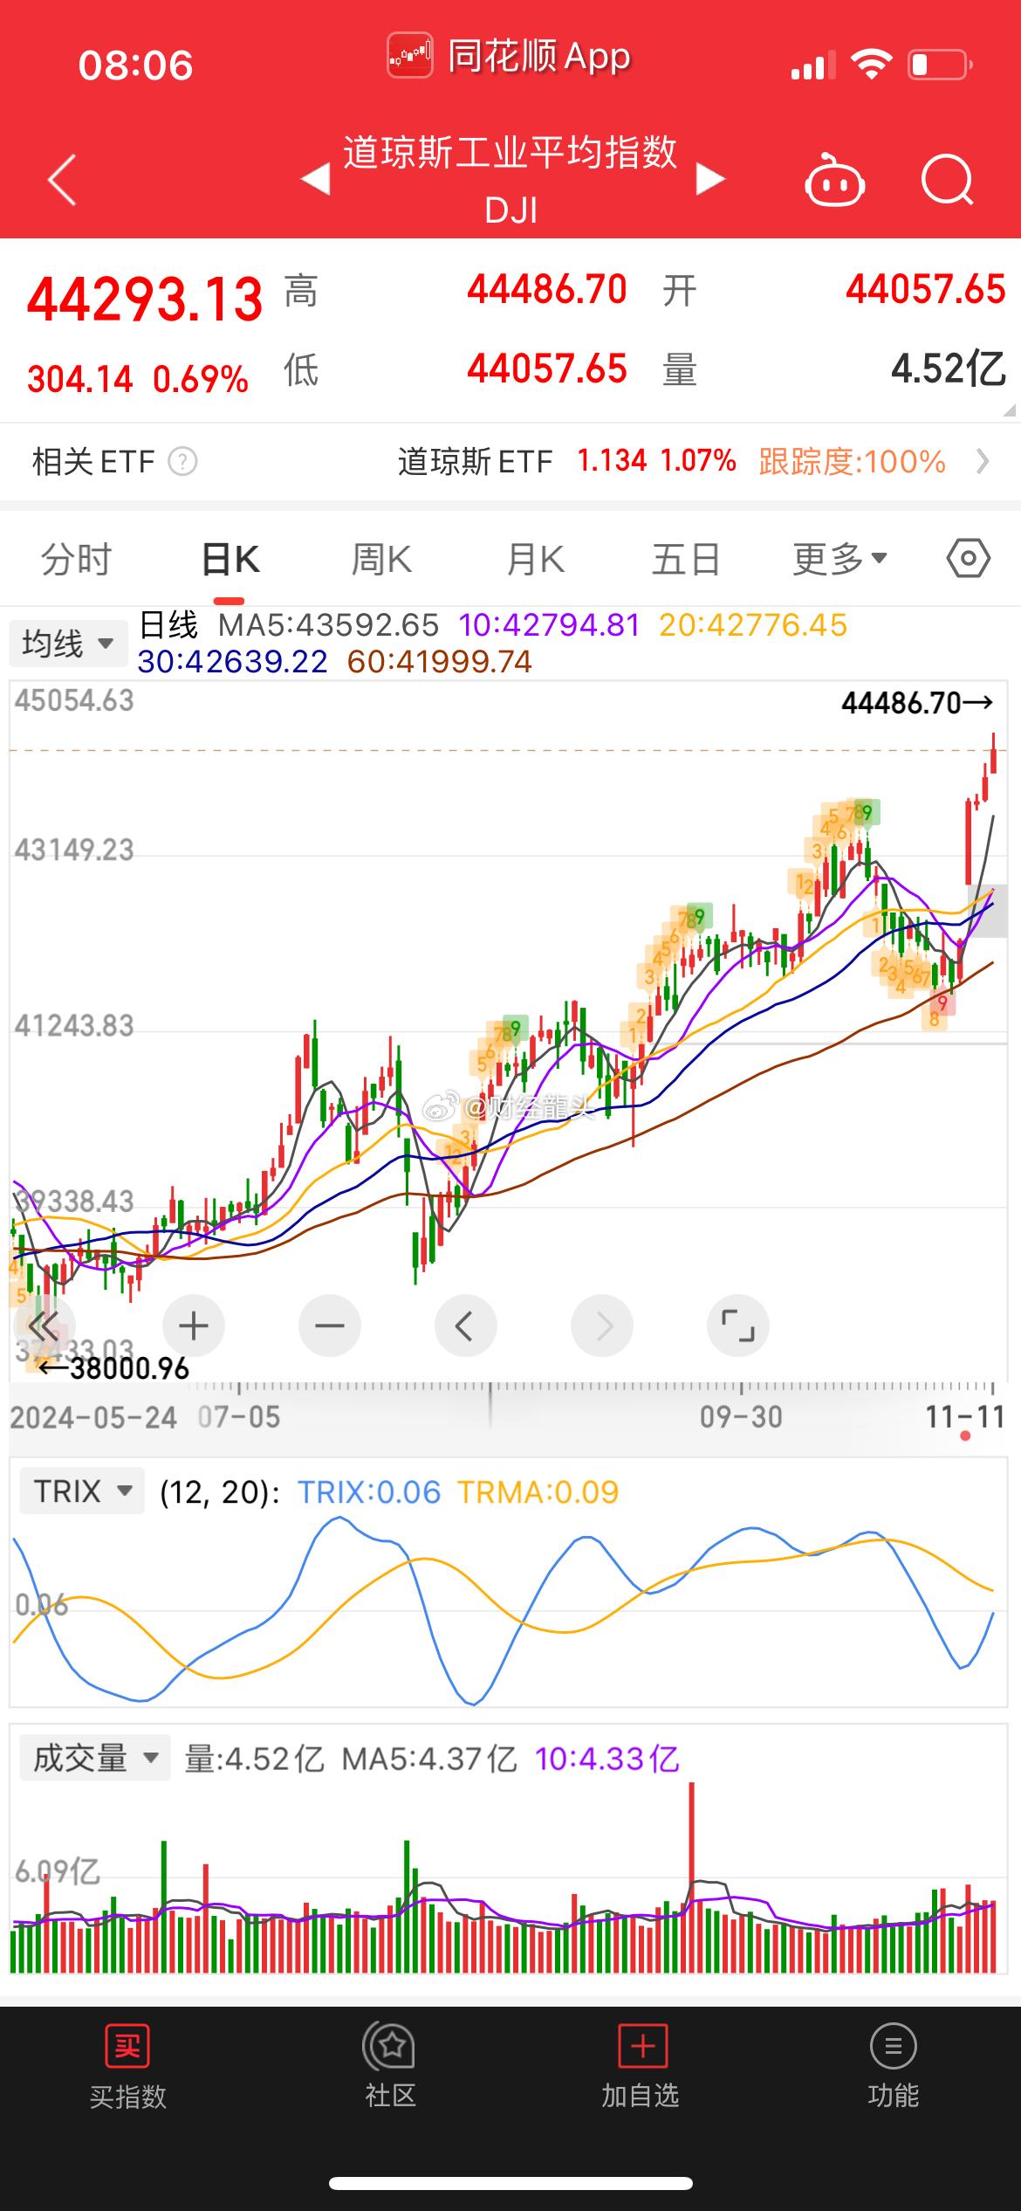Image resolution: width=1021 pixels, height=2211 pixels.
Task: Jump to earliest data with double-left arrow
Action: click(42, 1326)
